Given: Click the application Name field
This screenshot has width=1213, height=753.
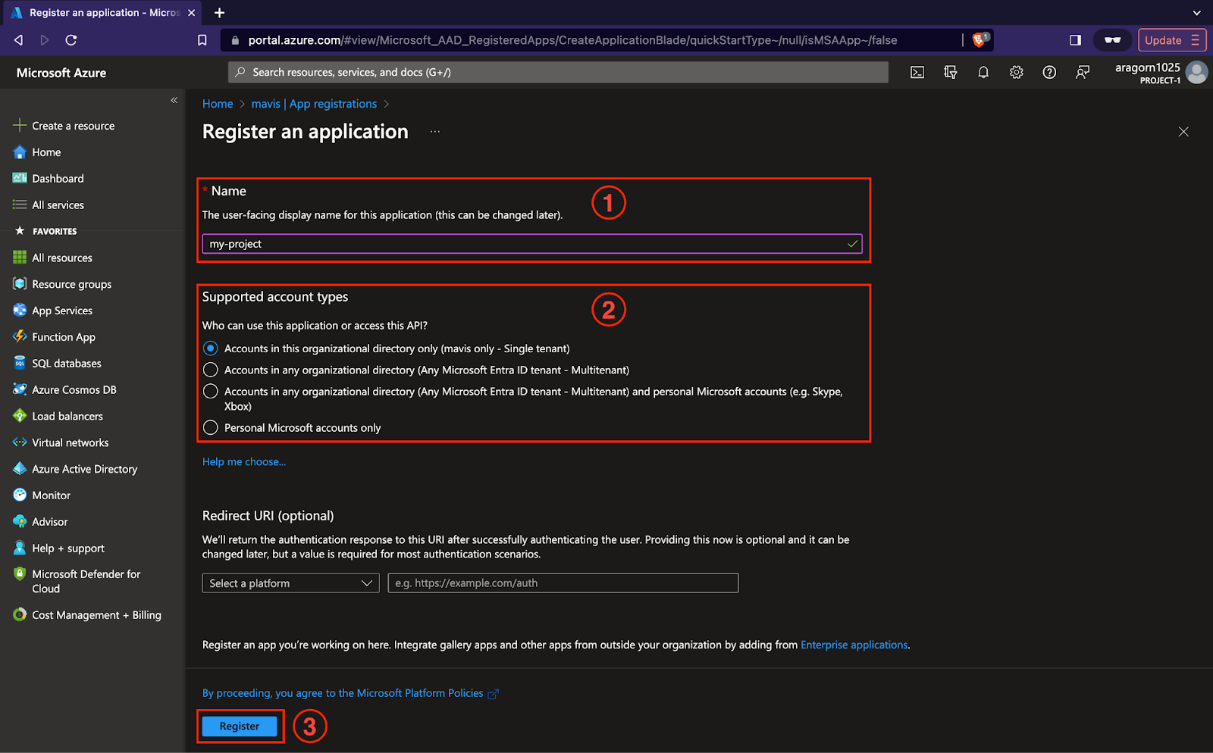Looking at the screenshot, I should point(532,244).
